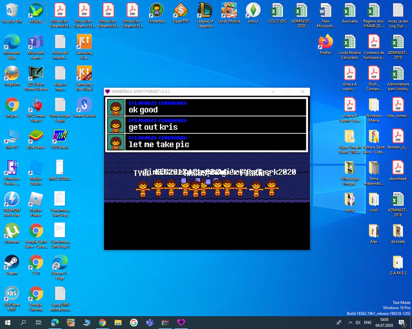
Task: Close the Don't Forget game window
Action: tap(303, 91)
